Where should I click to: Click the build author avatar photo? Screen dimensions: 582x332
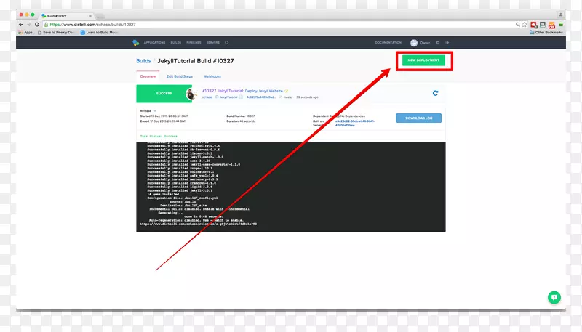coord(191,94)
